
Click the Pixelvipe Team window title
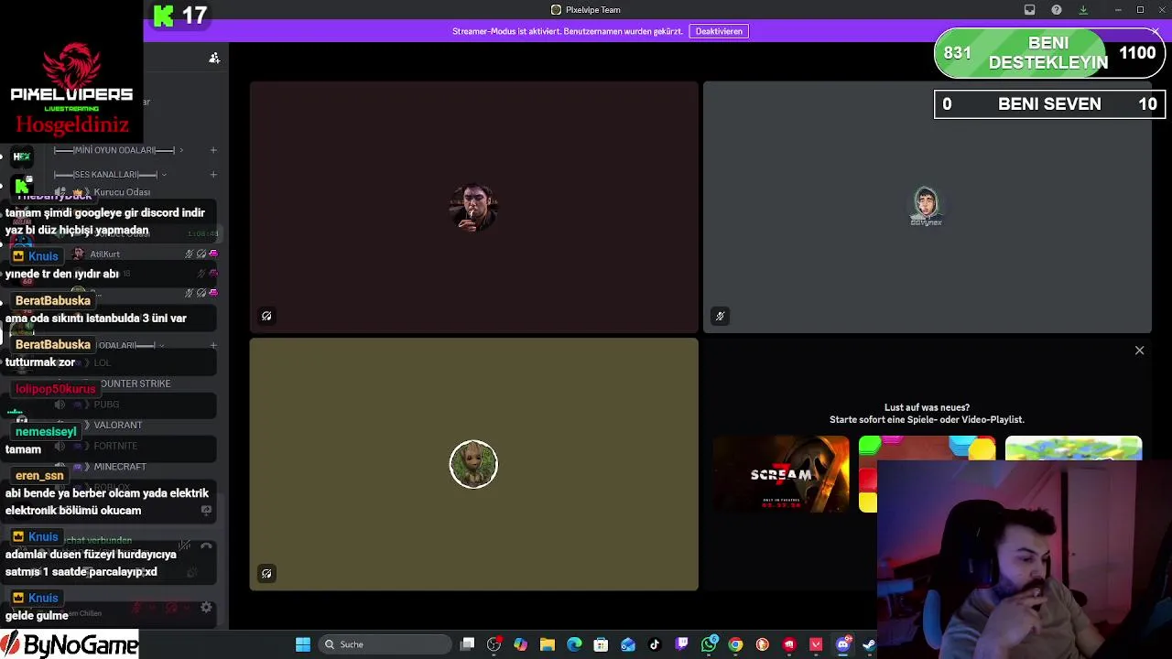[x=593, y=10]
